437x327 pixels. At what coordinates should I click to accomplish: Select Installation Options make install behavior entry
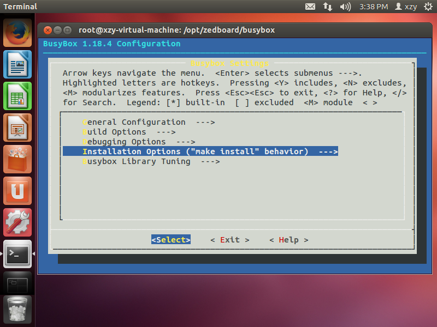point(200,152)
